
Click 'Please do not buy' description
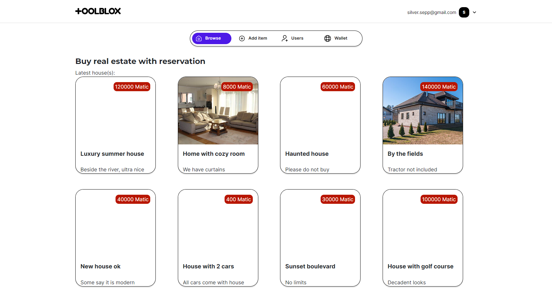(307, 169)
